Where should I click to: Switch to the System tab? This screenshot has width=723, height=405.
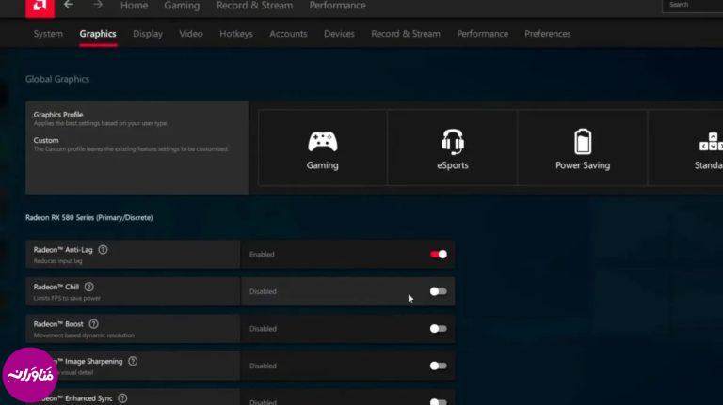[x=48, y=34]
